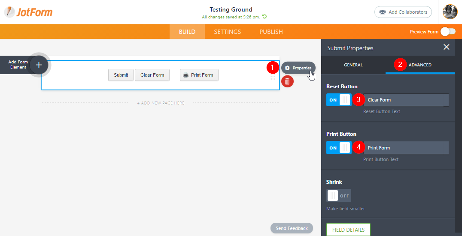Close the Submit Properties panel
462x236 pixels.
[447, 47]
